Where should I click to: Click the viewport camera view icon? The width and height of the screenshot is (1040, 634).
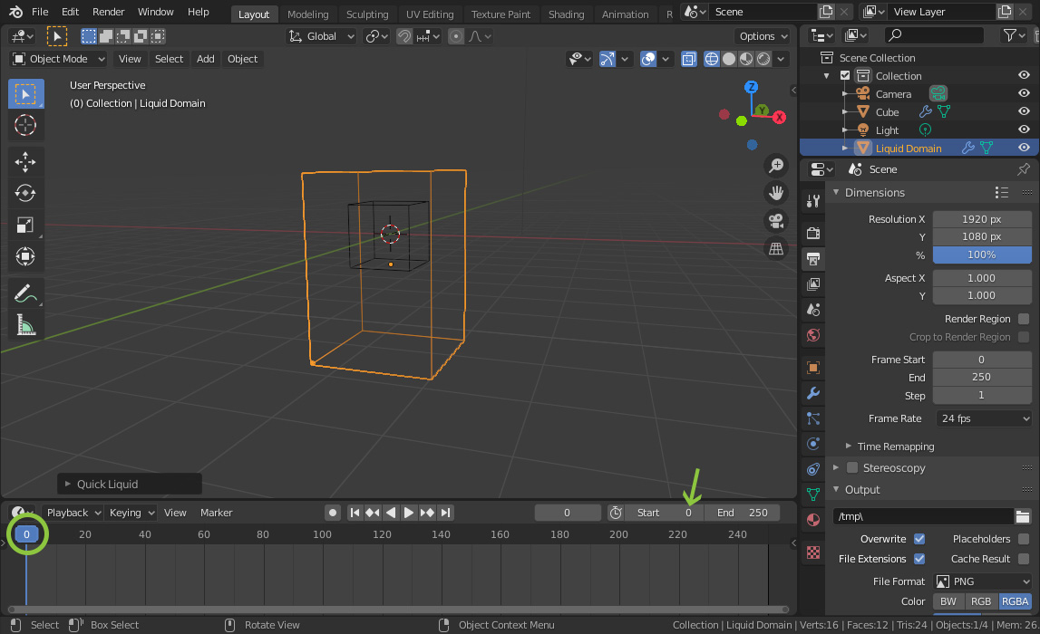775,220
